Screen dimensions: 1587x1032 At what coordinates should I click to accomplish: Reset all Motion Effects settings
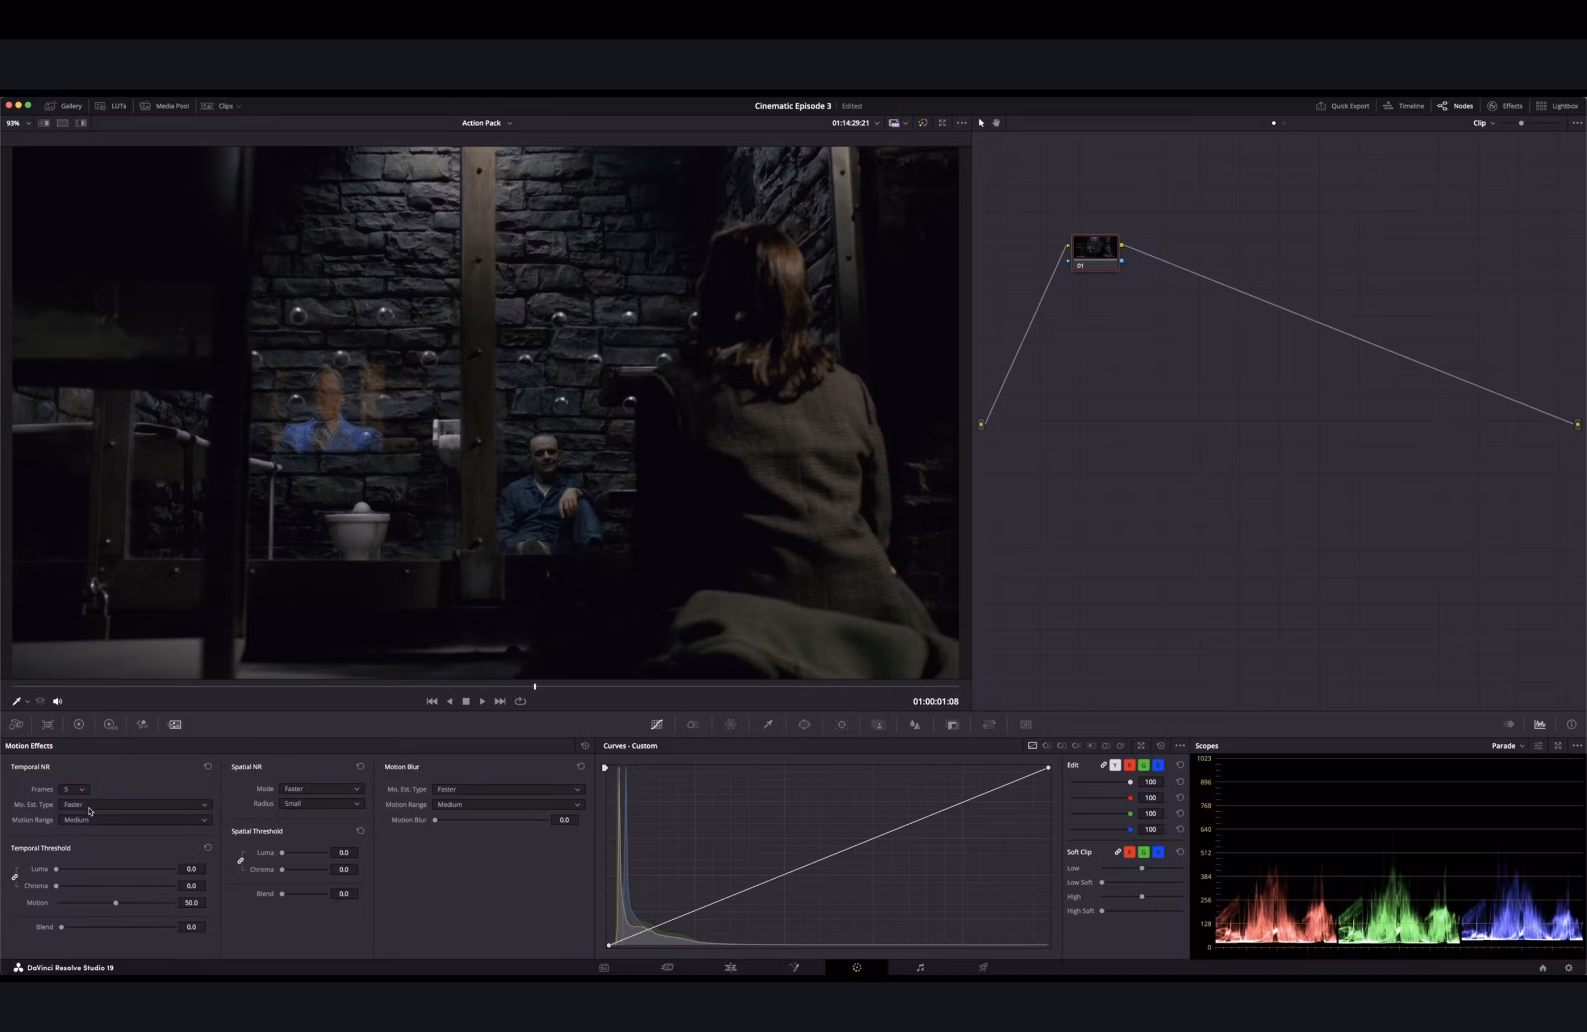coord(585,746)
